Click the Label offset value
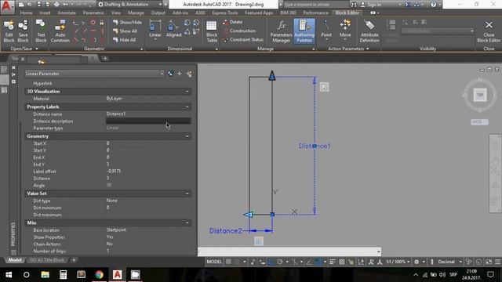Viewport: 502px width, 282px height. pyautogui.click(x=113, y=171)
